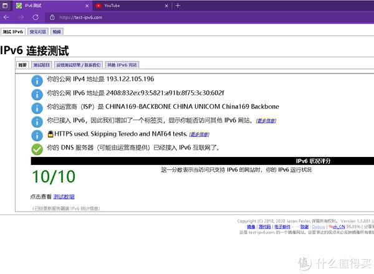Switch to the YouTube browser tab
This screenshot has height=274, width=374.
pyautogui.click(x=132, y=6)
